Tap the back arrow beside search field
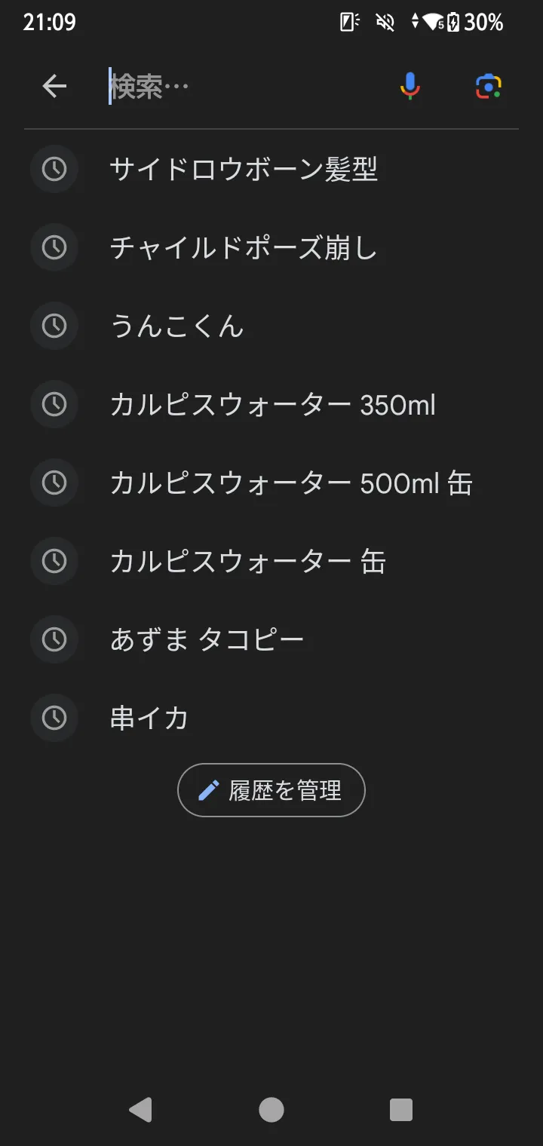543x1146 pixels. point(54,87)
